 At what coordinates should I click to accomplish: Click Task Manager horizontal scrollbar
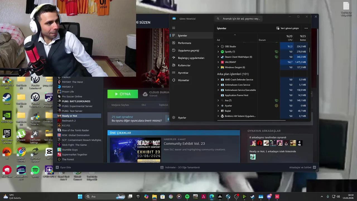pyautogui.click(x=251, y=120)
